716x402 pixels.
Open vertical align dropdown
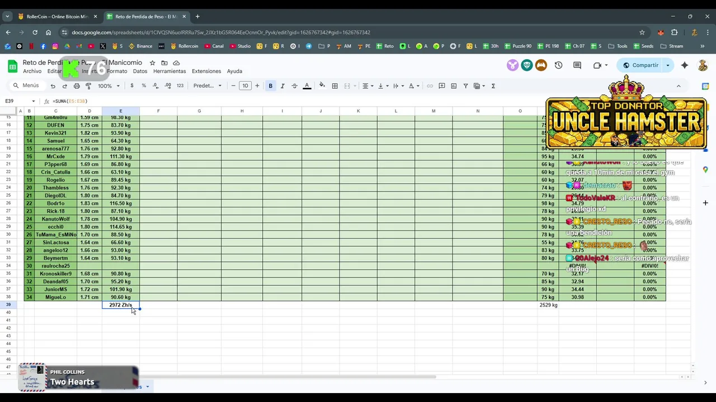coord(383,86)
